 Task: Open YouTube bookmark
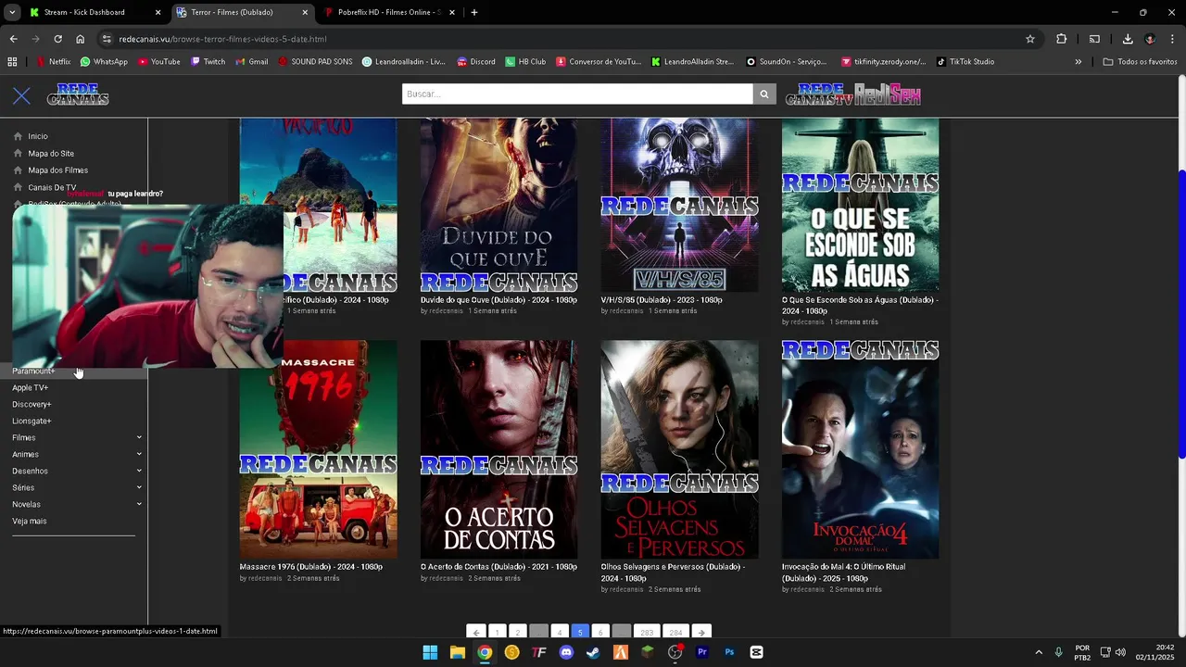[158, 62]
